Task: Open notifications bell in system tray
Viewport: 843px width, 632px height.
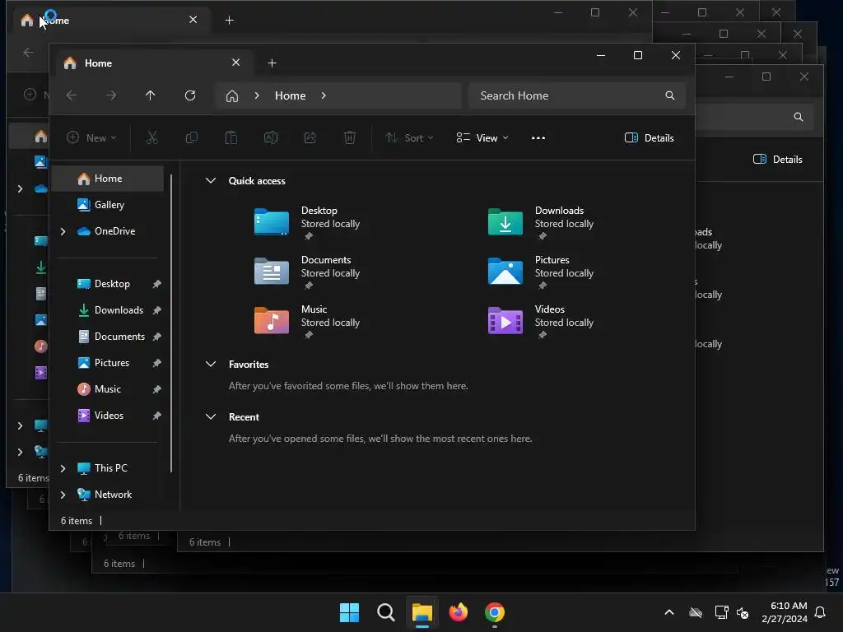Action: coord(821,612)
